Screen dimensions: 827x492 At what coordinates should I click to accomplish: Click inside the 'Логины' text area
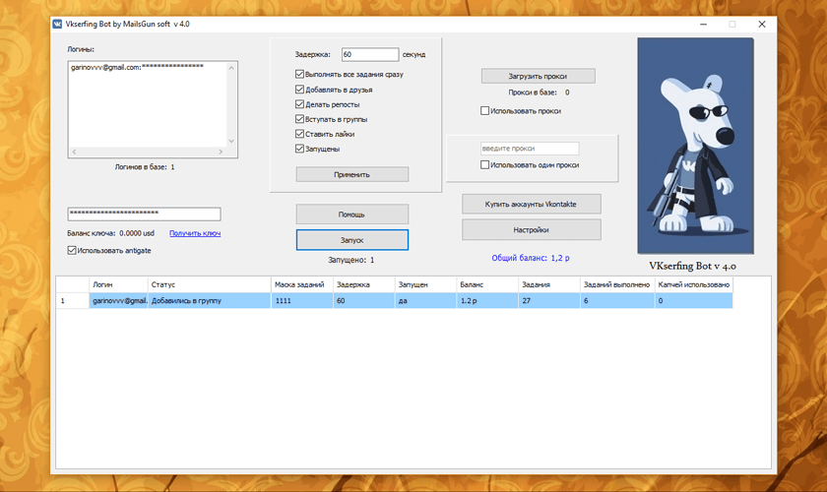[x=148, y=105]
